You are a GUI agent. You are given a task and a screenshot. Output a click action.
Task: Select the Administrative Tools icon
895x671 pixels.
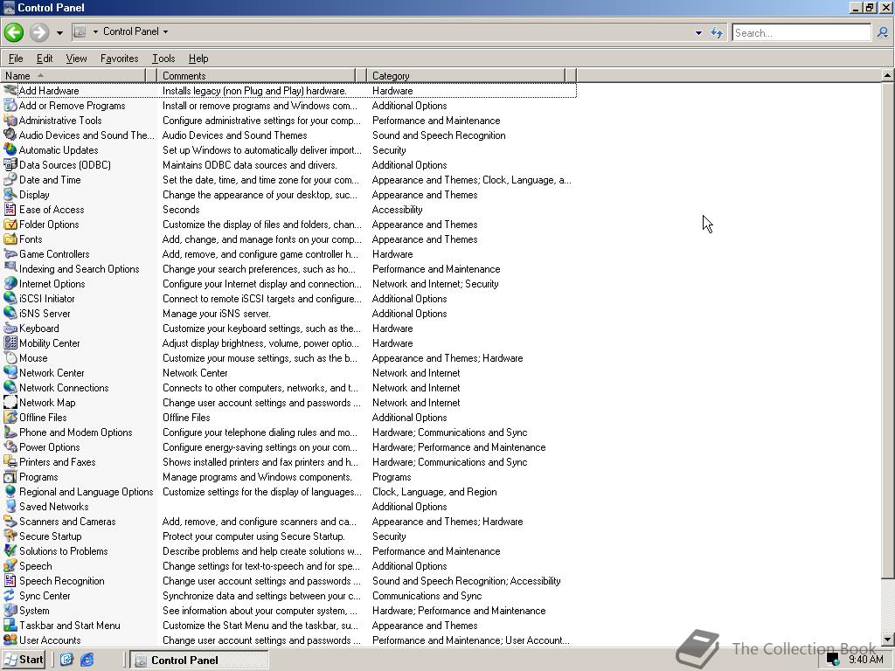[10, 120]
